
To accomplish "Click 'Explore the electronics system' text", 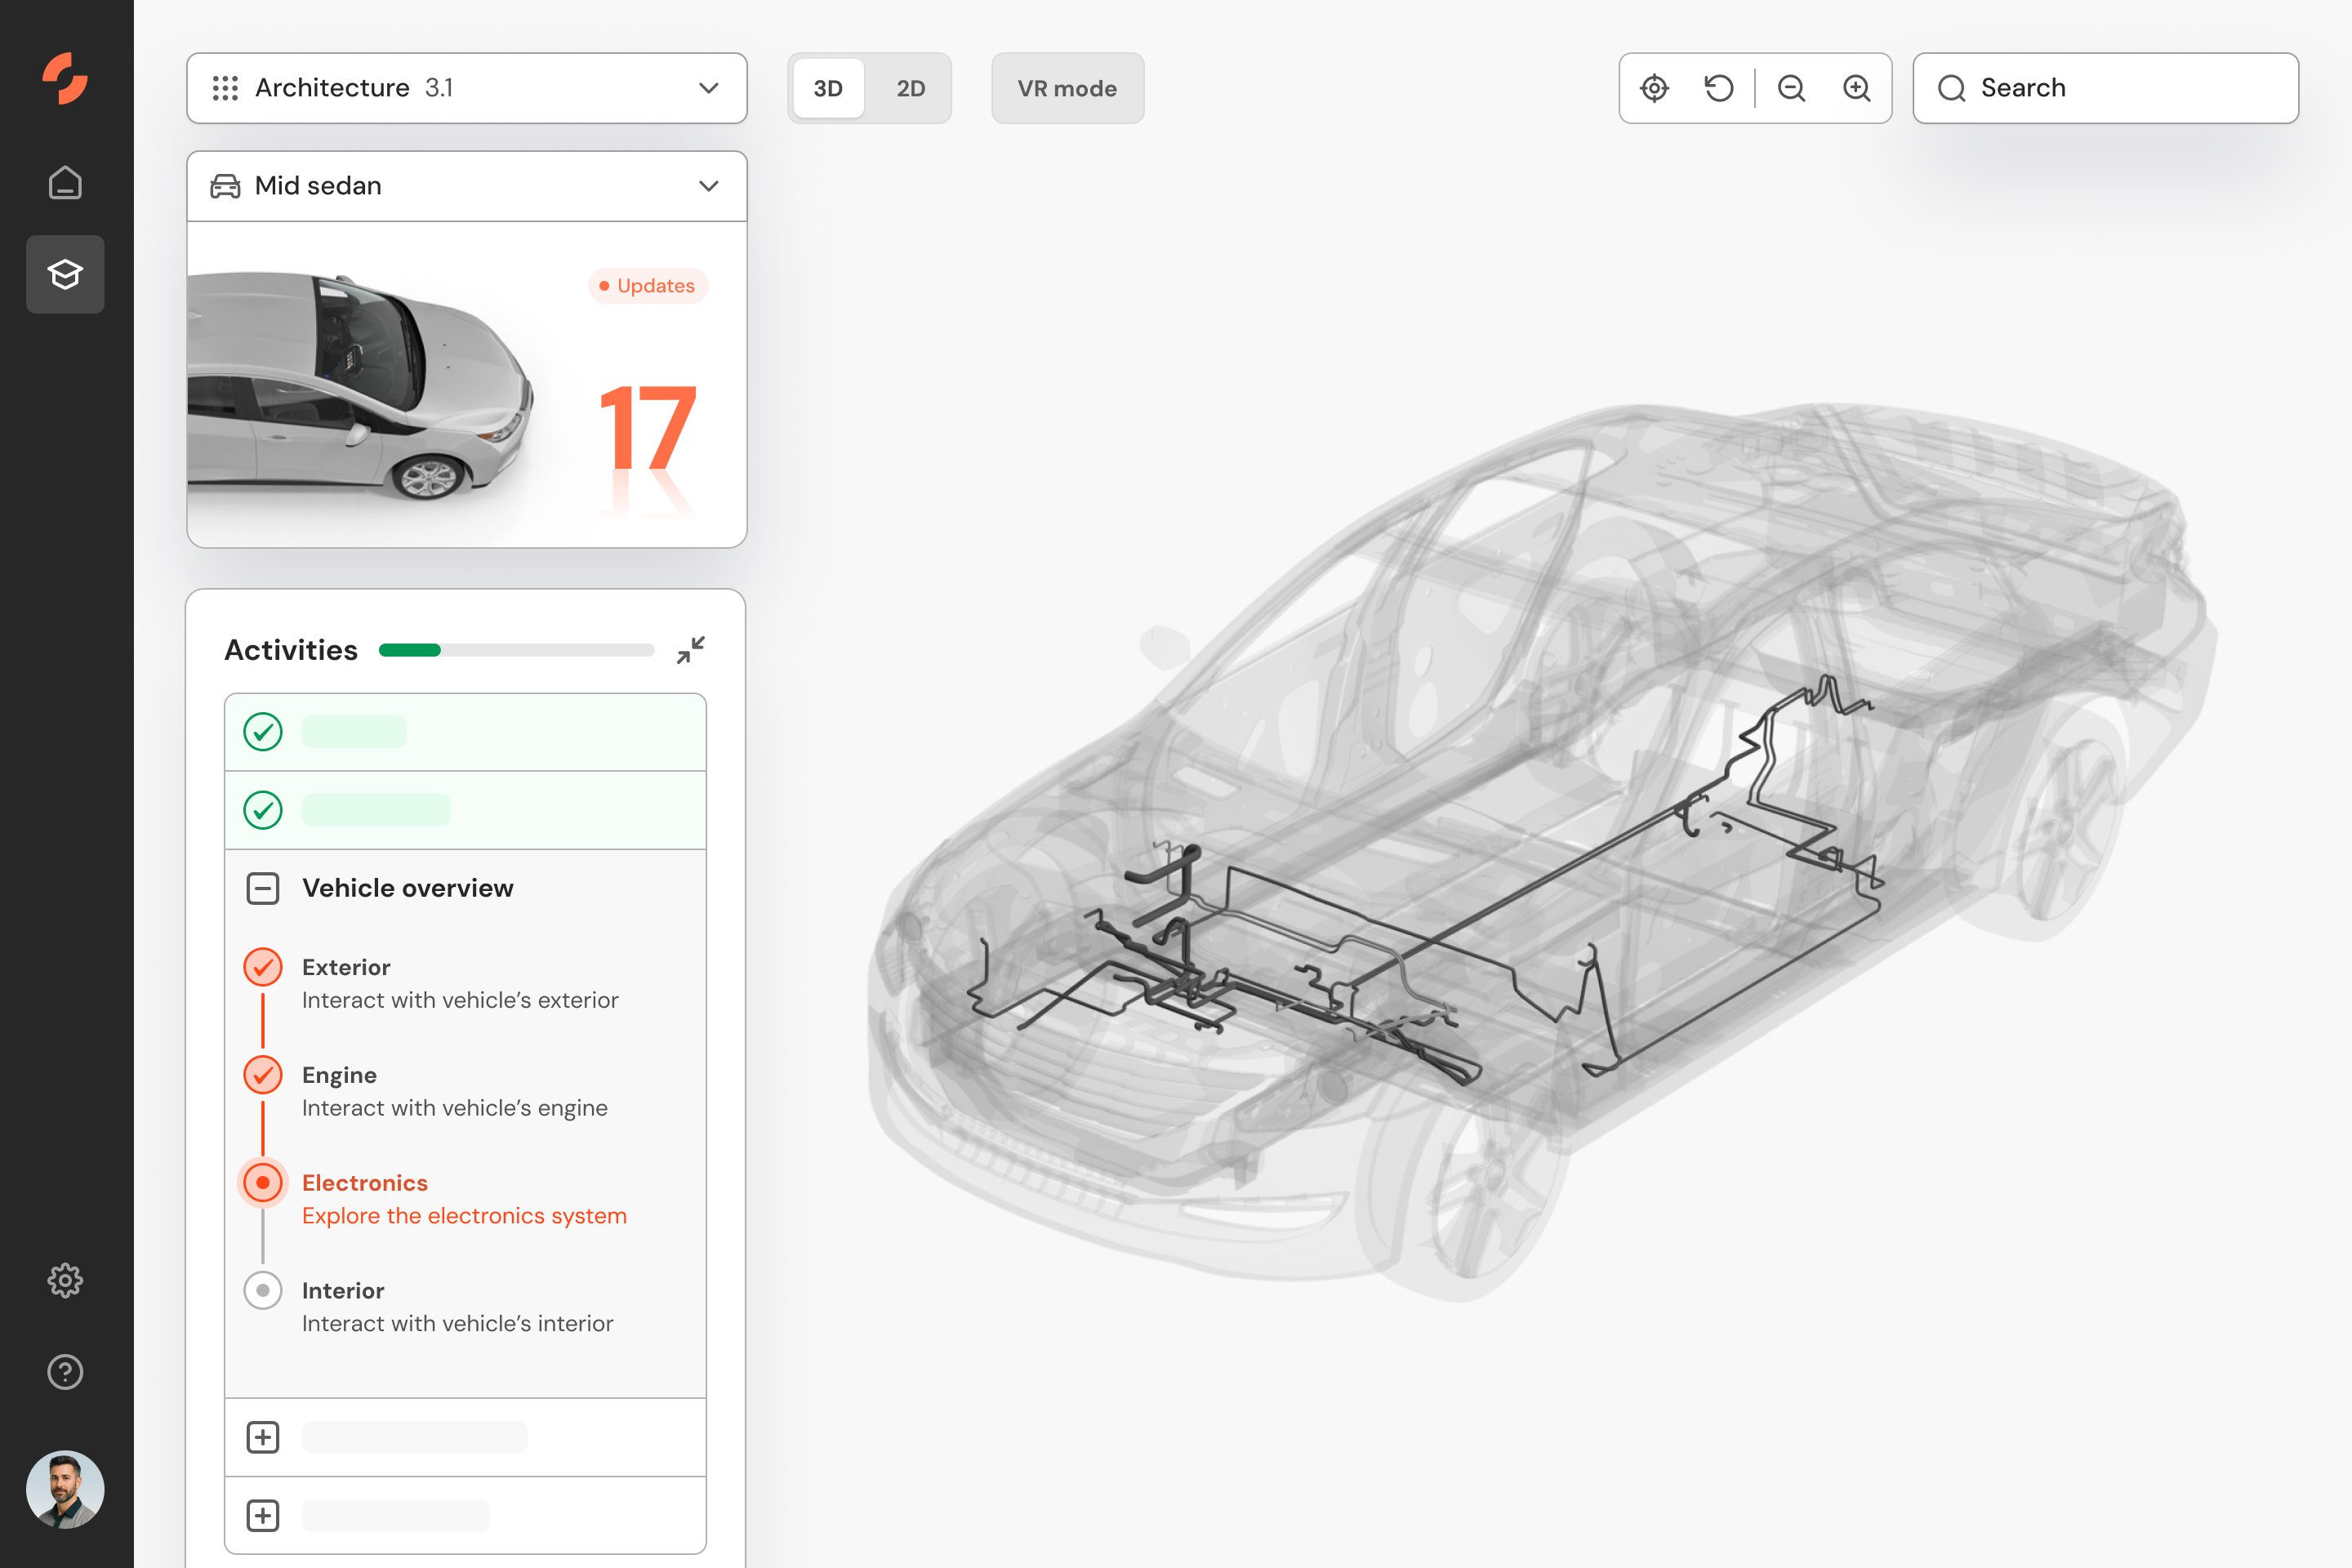I will [x=464, y=1216].
